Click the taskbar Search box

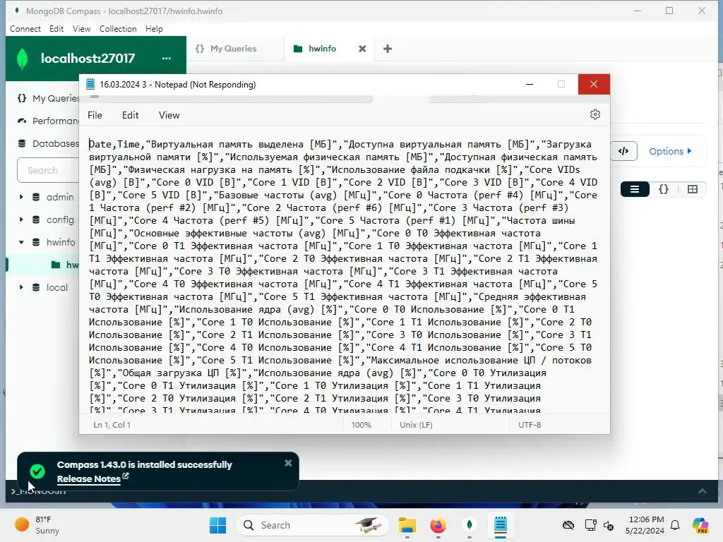click(x=312, y=525)
